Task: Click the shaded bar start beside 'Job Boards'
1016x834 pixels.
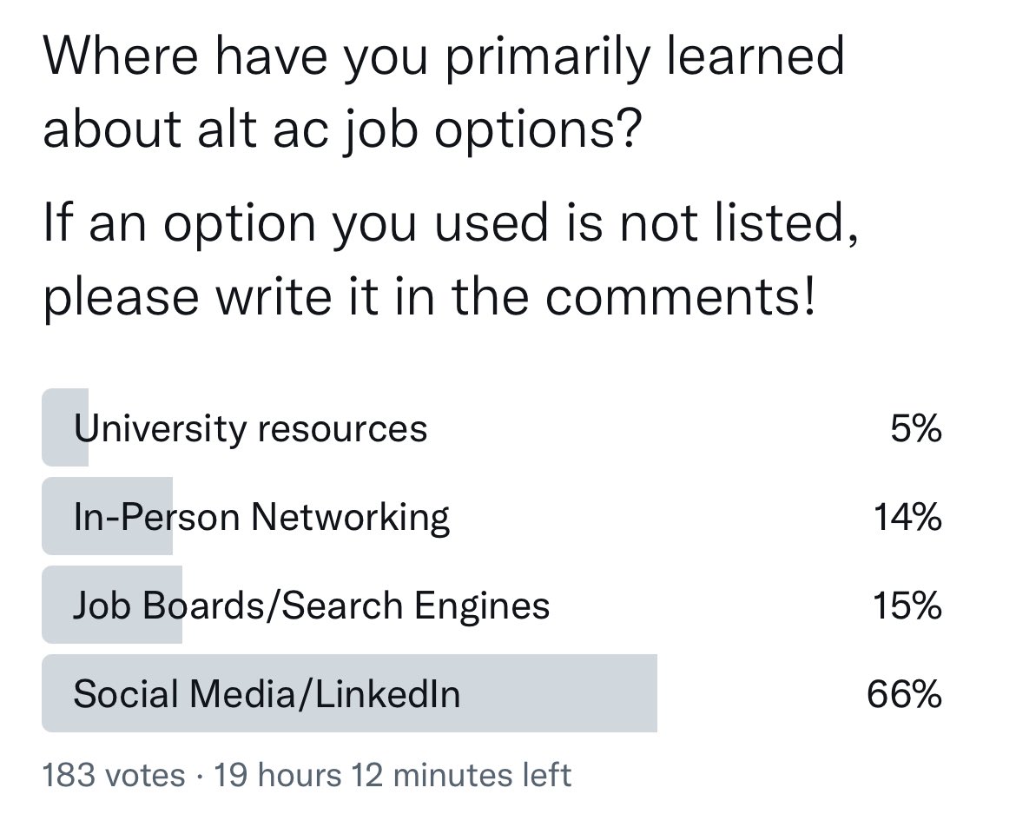Action: click(x=57, y=606)
